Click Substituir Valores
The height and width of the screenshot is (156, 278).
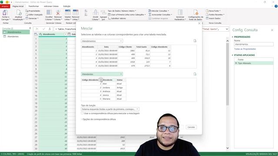(x=117, y=18)
